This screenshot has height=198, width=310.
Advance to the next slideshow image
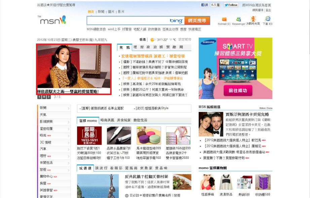(x=49, y=97)
